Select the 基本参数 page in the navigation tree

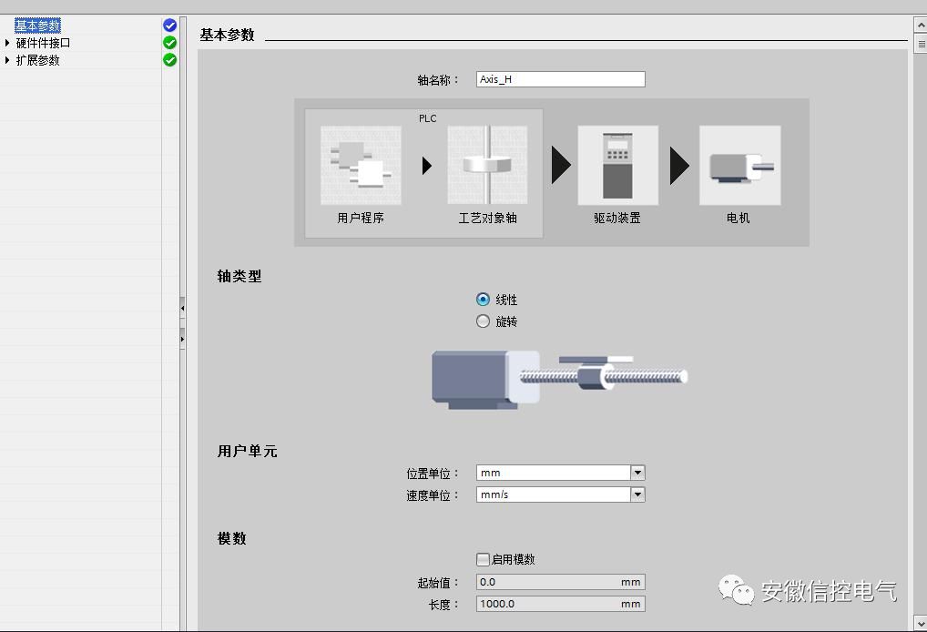pos(36,25)
